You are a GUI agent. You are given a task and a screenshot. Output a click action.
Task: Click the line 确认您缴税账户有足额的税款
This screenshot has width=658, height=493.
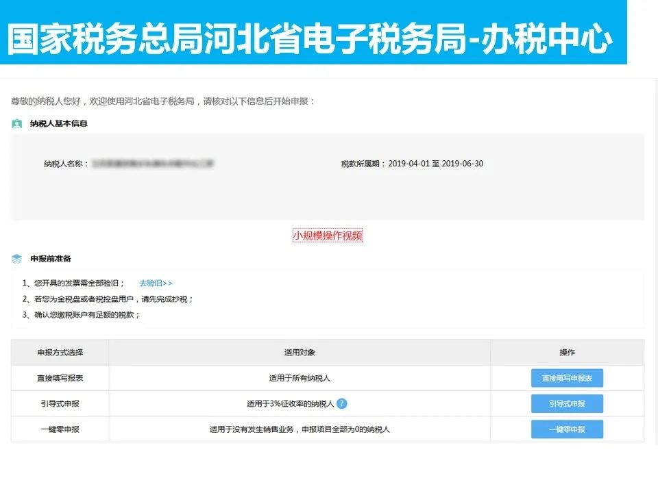click(x=81, y=315)
